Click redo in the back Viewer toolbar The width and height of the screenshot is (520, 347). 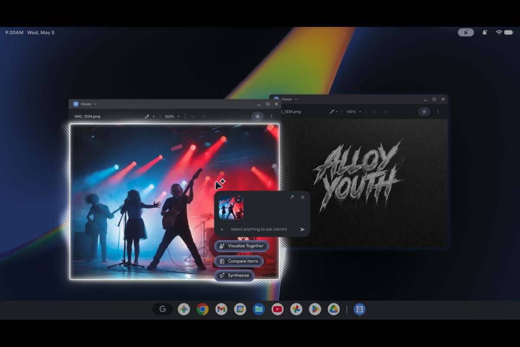coord(386,111)
